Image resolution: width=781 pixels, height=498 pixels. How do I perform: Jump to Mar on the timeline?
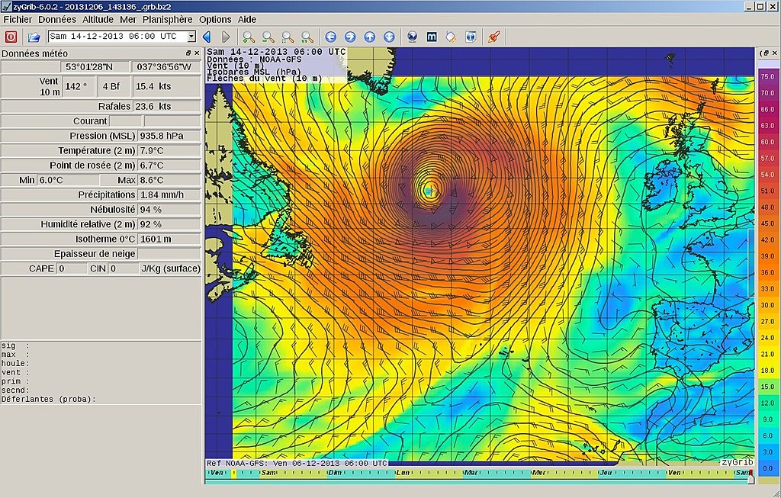(471, 473)
